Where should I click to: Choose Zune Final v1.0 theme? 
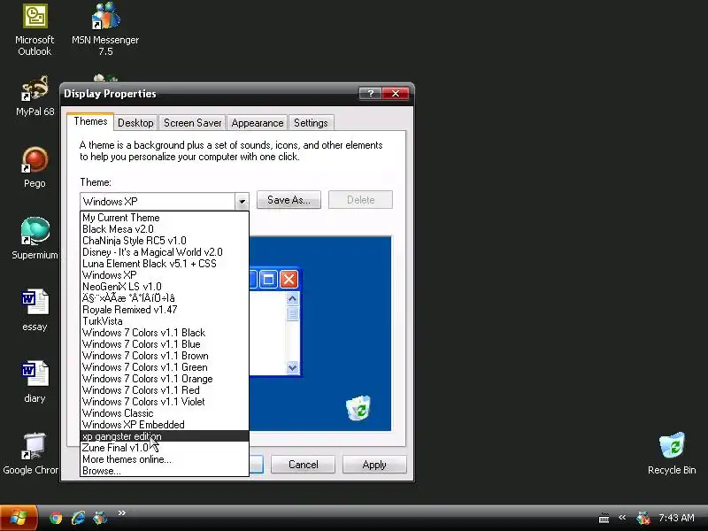(165, 448)
